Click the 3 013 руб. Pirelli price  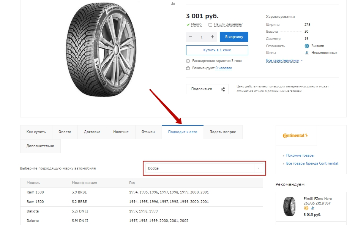[312, 215]
